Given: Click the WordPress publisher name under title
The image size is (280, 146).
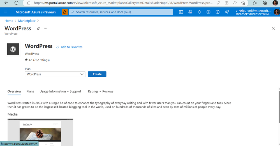Looking at the screenshot, I should (x=32, y=54).
